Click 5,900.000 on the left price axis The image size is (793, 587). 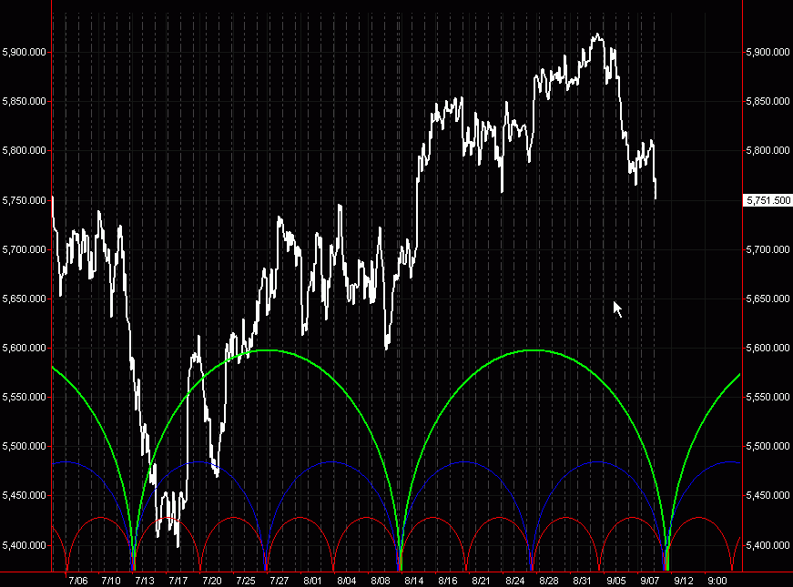pyautogui.click(x=24, y=52)
